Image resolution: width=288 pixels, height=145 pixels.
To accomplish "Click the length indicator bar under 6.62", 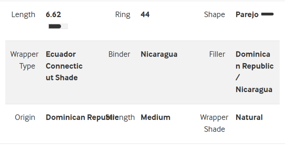I will [58, 26].
